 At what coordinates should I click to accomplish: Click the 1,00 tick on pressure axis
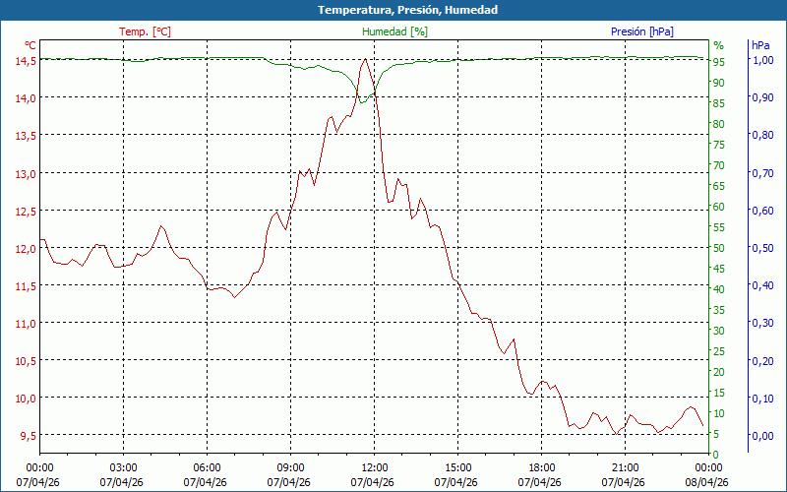tap(761, 60)
